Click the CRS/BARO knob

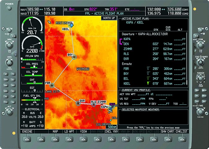pyautogui.click(x=200, y=63)
